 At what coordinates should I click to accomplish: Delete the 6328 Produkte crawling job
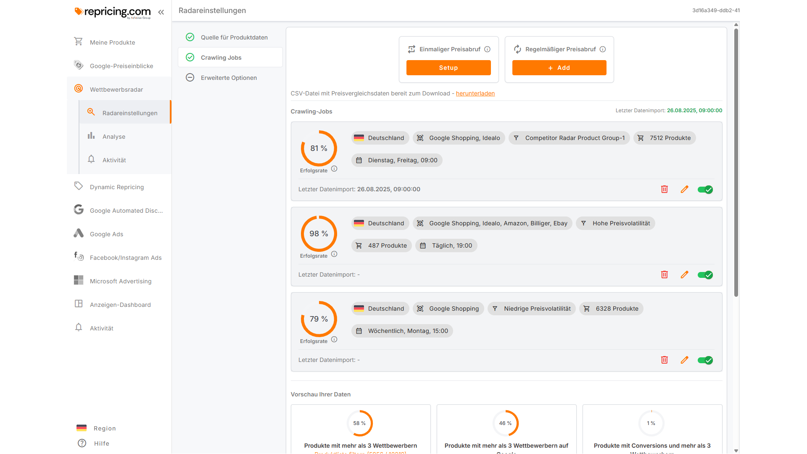tap(665, 360)
